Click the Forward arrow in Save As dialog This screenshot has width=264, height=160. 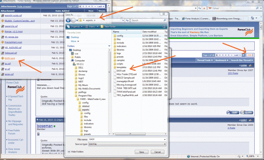click(73, 20)
